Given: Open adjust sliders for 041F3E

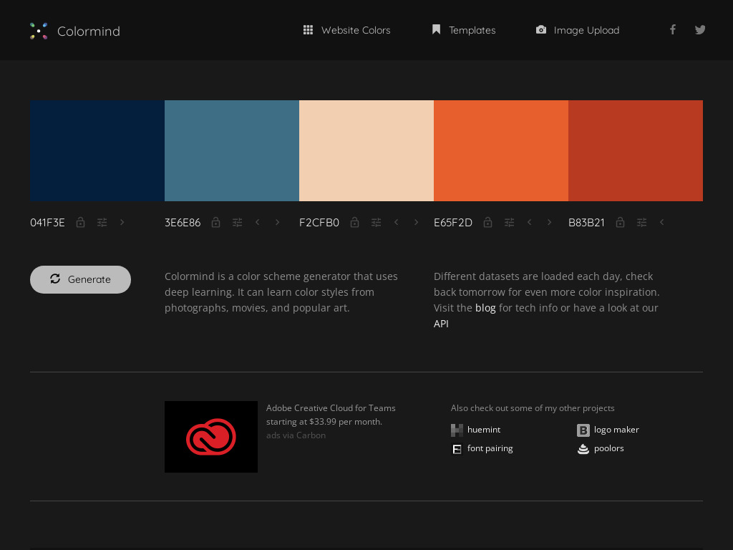Looking at the screenshot, I should (102, 223).
